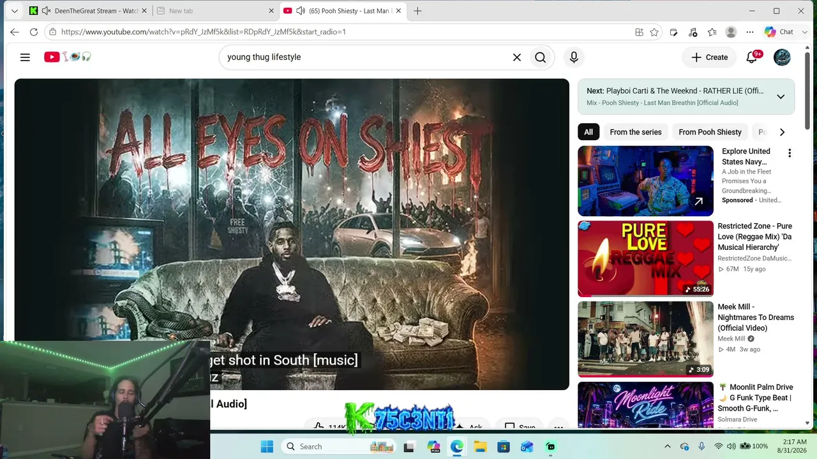Open a new browser tab with plus
The image size is (817, 459).
(417, 11)
